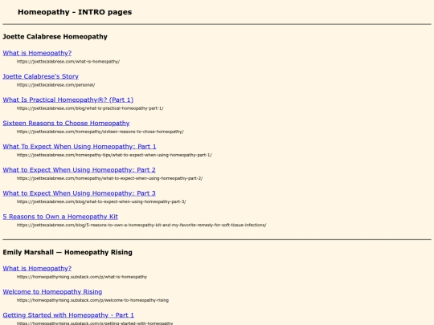Click the sixteen-reasons-to-chose-homeopathy URL text

[100, 132]
